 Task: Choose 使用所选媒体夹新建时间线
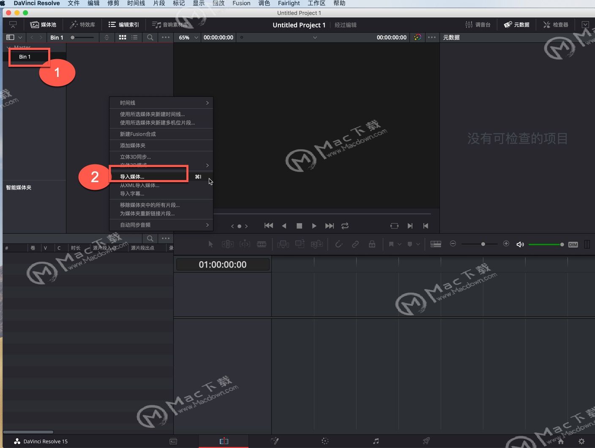161,114
